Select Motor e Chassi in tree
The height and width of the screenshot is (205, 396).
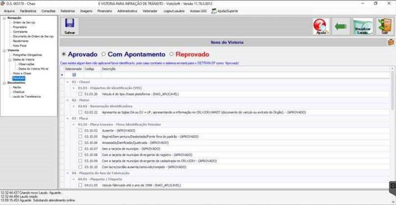22,73
